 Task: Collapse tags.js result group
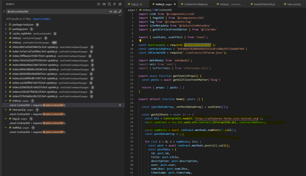click(x=6, y=119)
